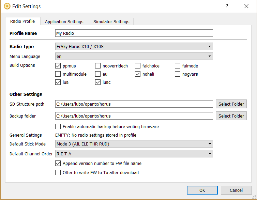Screen dimensions: 257x200
Task: Expand the Radio Type dropdown
Action: [x=134, y=46]
